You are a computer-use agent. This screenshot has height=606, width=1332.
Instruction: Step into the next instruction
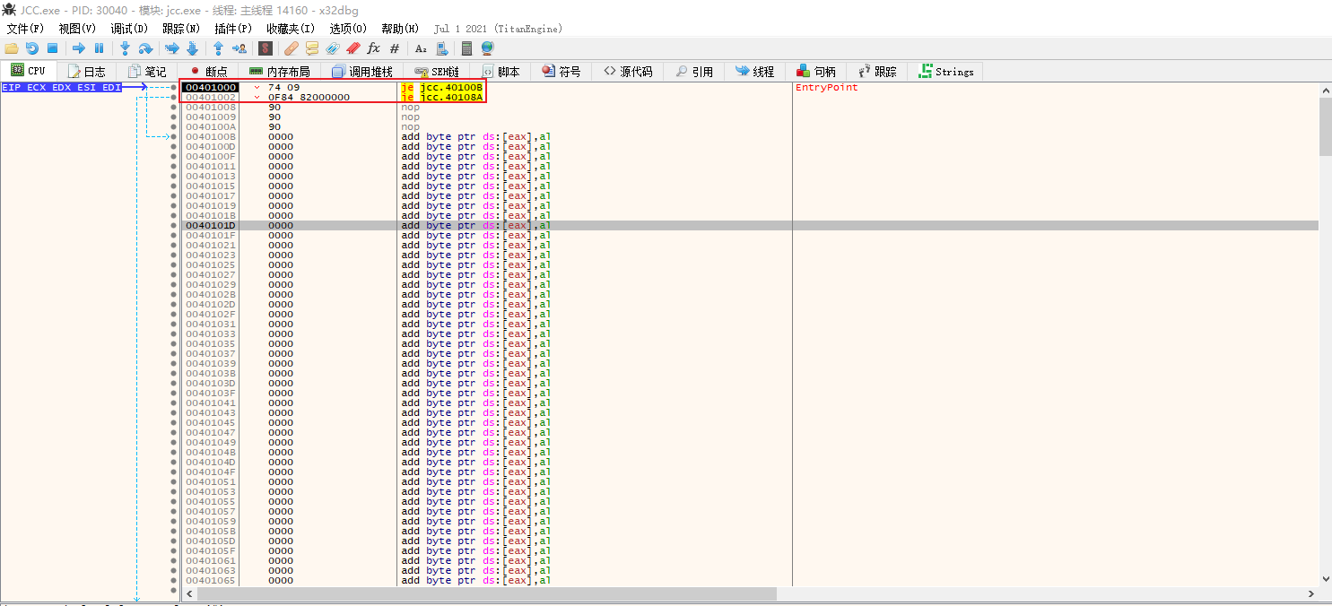coord(125,48)
